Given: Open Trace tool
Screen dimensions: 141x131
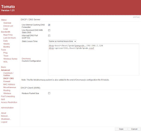Looking at the screenshot, I should 6,56.
